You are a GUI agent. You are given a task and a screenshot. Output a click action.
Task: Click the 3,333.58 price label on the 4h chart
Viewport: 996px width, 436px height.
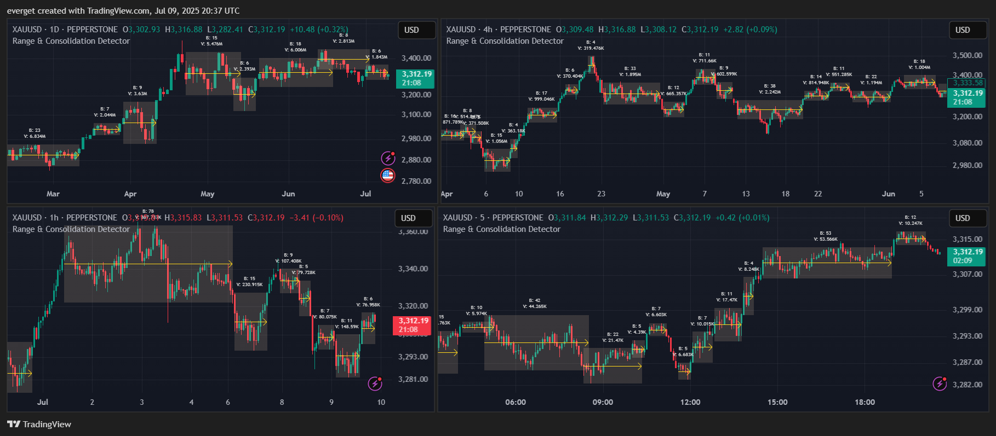point(966,83)
